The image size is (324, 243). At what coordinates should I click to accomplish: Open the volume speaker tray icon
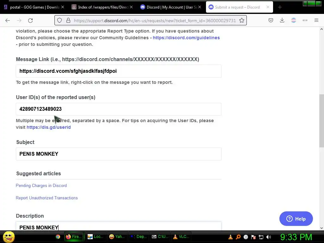coord(269,237)
